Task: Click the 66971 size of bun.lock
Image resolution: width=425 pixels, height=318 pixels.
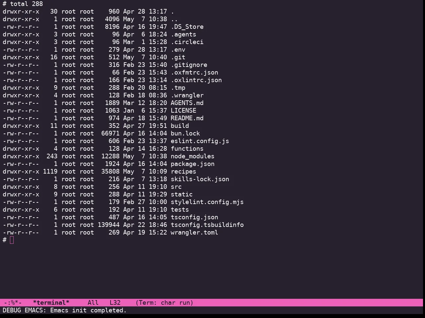Action: [x=110, y=133]
